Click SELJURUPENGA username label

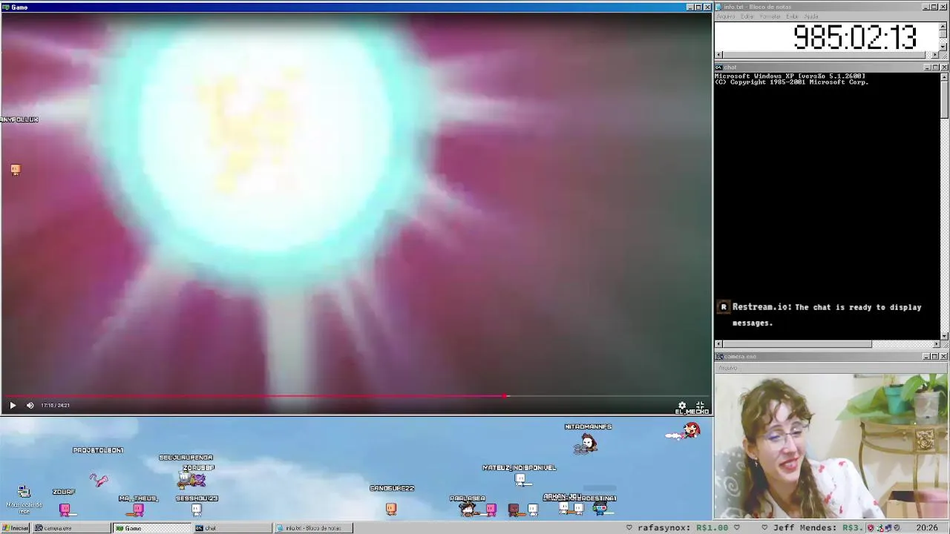[186, 458]
